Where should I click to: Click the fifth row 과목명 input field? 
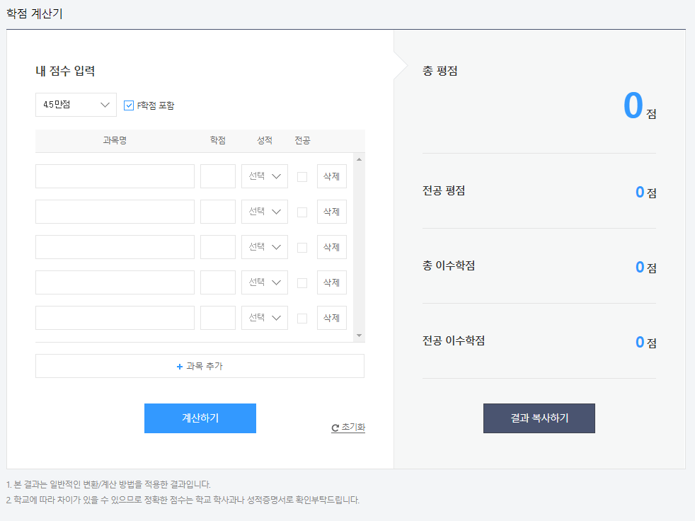point(115,318)
